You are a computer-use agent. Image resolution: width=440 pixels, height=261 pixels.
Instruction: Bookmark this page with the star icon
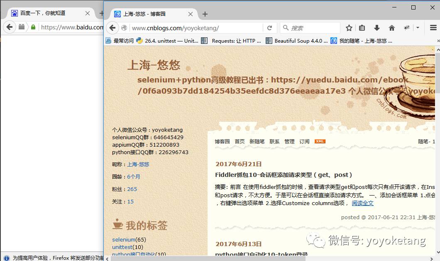pyautogui.click(x=349, y=28)
